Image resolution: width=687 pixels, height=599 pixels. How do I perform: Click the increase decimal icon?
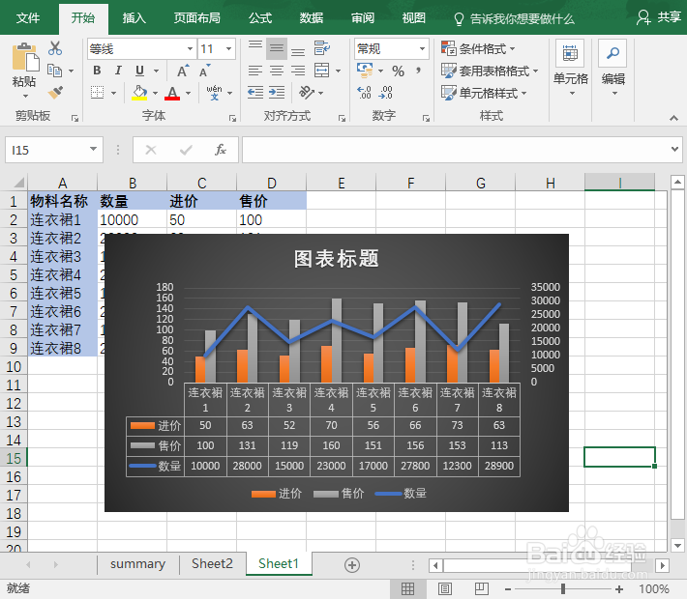click(364, 93)
